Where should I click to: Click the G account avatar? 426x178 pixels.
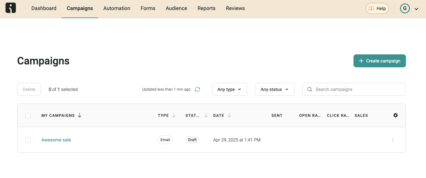click(405, 8)
